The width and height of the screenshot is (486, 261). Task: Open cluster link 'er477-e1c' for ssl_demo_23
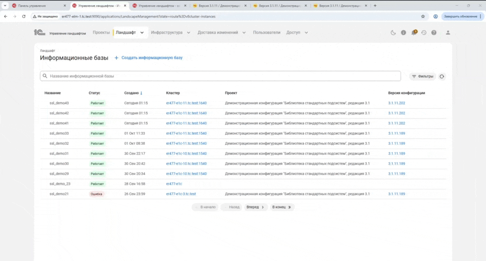[174, 184]
